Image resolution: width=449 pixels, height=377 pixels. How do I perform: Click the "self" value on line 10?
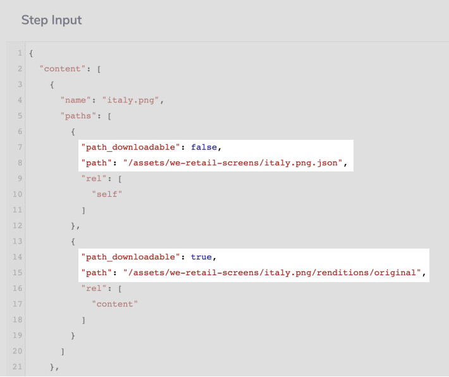pyautogui.click(x=108, y=194)
